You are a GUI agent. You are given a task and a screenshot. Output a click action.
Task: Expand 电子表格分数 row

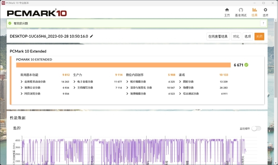click(74, 82)
